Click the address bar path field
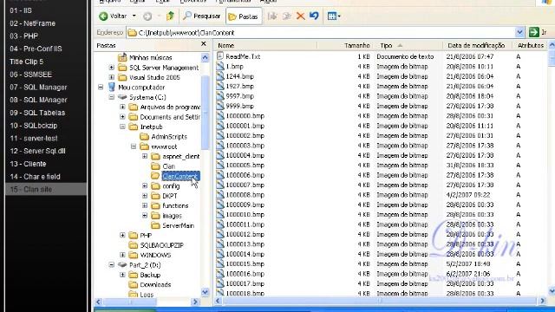 click(321, 33)
